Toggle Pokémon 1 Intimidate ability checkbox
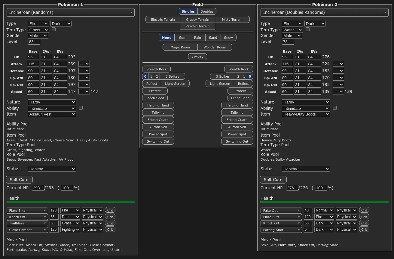The width and height of the screenshot is (394, 259). [x=81, y=108]
